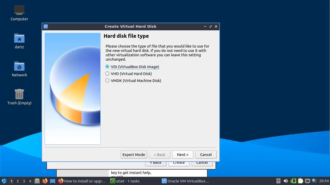Click the clock showing 20:34
330x185 pixels.
(324, 181)
